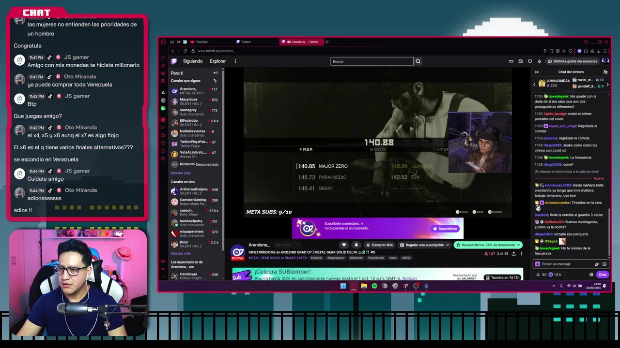Open Prime loot crown icon
Viewport: 620px width, 348px height.
[511, 61]
